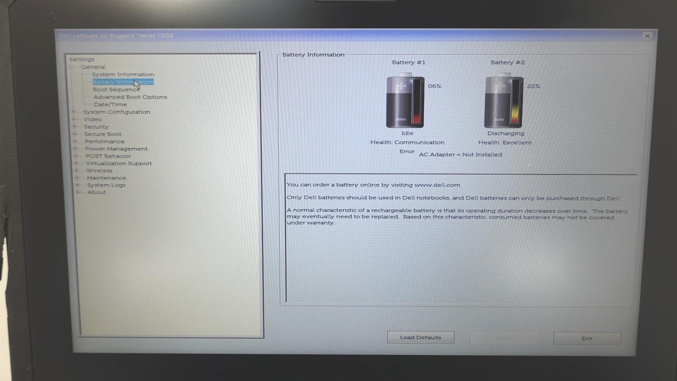The height and width of the screenshot is (381, 677).
Task: Click the Dell Latitude 12 Rugged Tablet title
Action: pos(116,36)
